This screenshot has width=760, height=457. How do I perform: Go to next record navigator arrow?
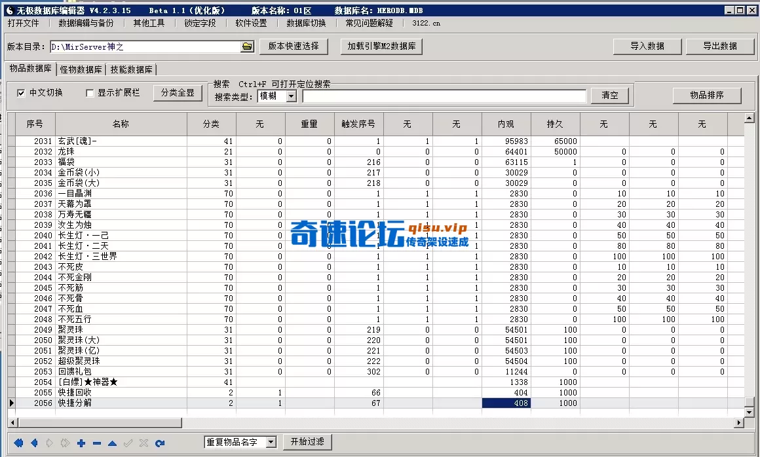pos(49,443)
